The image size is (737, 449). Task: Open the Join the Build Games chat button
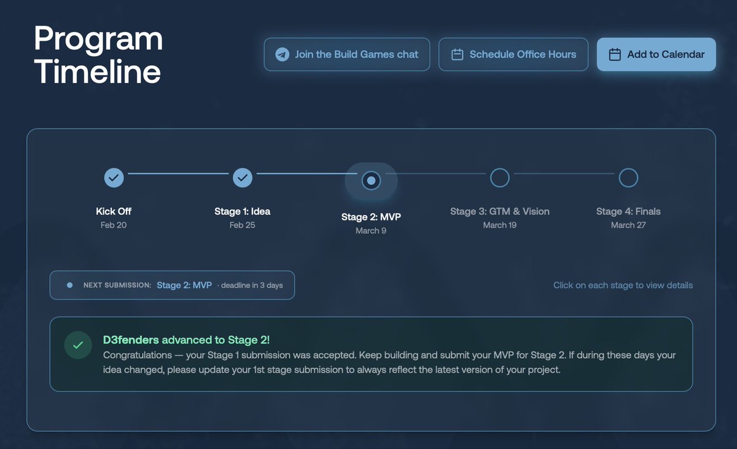click(x=347, y=55)
